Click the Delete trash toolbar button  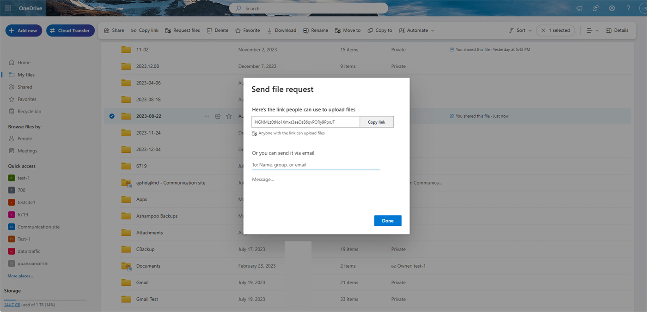(x=217, y=30)
